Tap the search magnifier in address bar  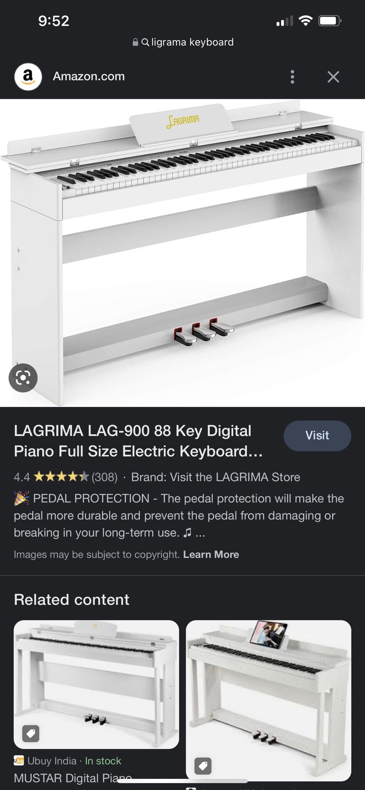(145, 42)
